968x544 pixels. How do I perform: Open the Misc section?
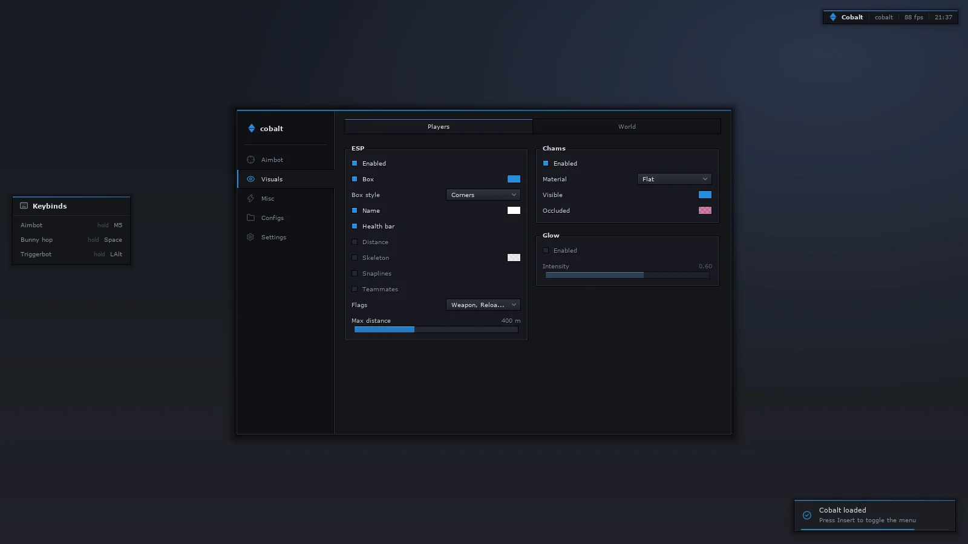pos(286,198)
